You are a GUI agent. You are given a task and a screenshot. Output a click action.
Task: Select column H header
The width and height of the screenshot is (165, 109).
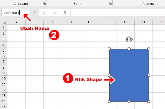click(143, 22)
